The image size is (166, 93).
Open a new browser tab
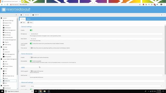pyautogui.click(x=23, y=2)
